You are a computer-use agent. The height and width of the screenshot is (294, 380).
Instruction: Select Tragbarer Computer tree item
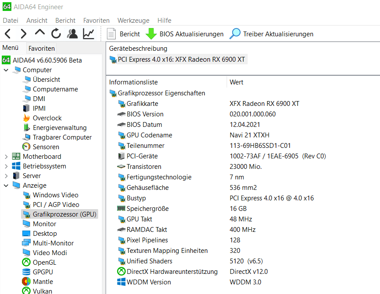(62, 137)
